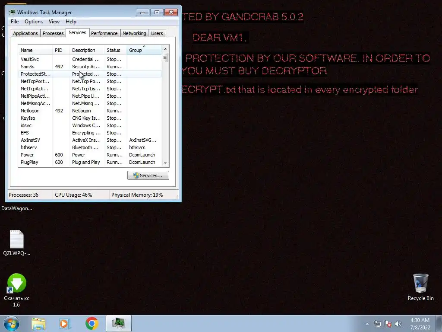Image resolution: width=442 pixels, height=332 pixels.
Task: Open the View menu
Action: click(x=54, y=22)
